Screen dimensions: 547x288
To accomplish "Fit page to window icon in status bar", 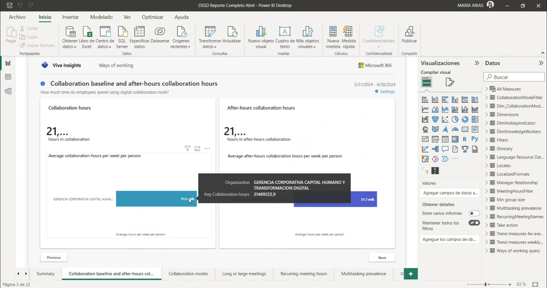I will pyautogui.click(x=535, y=285).
